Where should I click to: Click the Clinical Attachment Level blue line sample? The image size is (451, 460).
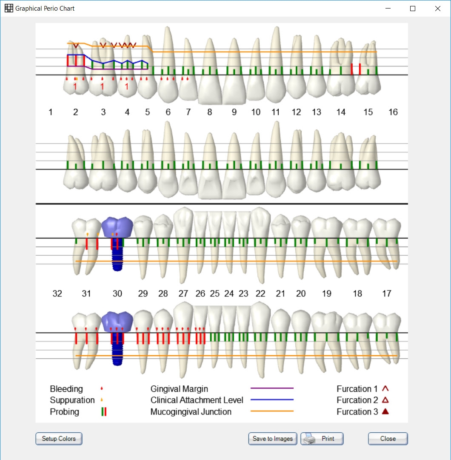click(x=272, y=400)
